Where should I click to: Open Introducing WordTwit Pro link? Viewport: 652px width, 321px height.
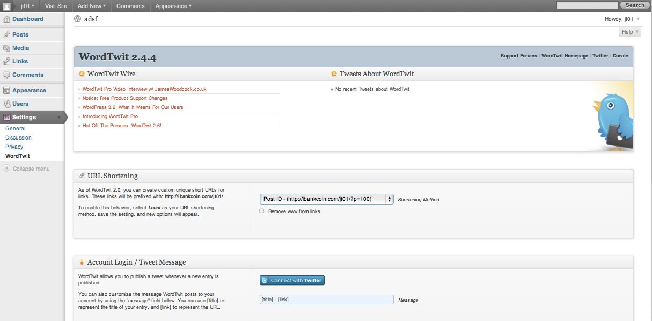110,116
